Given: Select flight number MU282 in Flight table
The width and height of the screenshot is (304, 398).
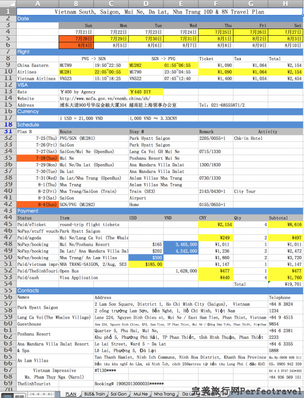Looking at the screenshot, I should (x=146, y=65).
